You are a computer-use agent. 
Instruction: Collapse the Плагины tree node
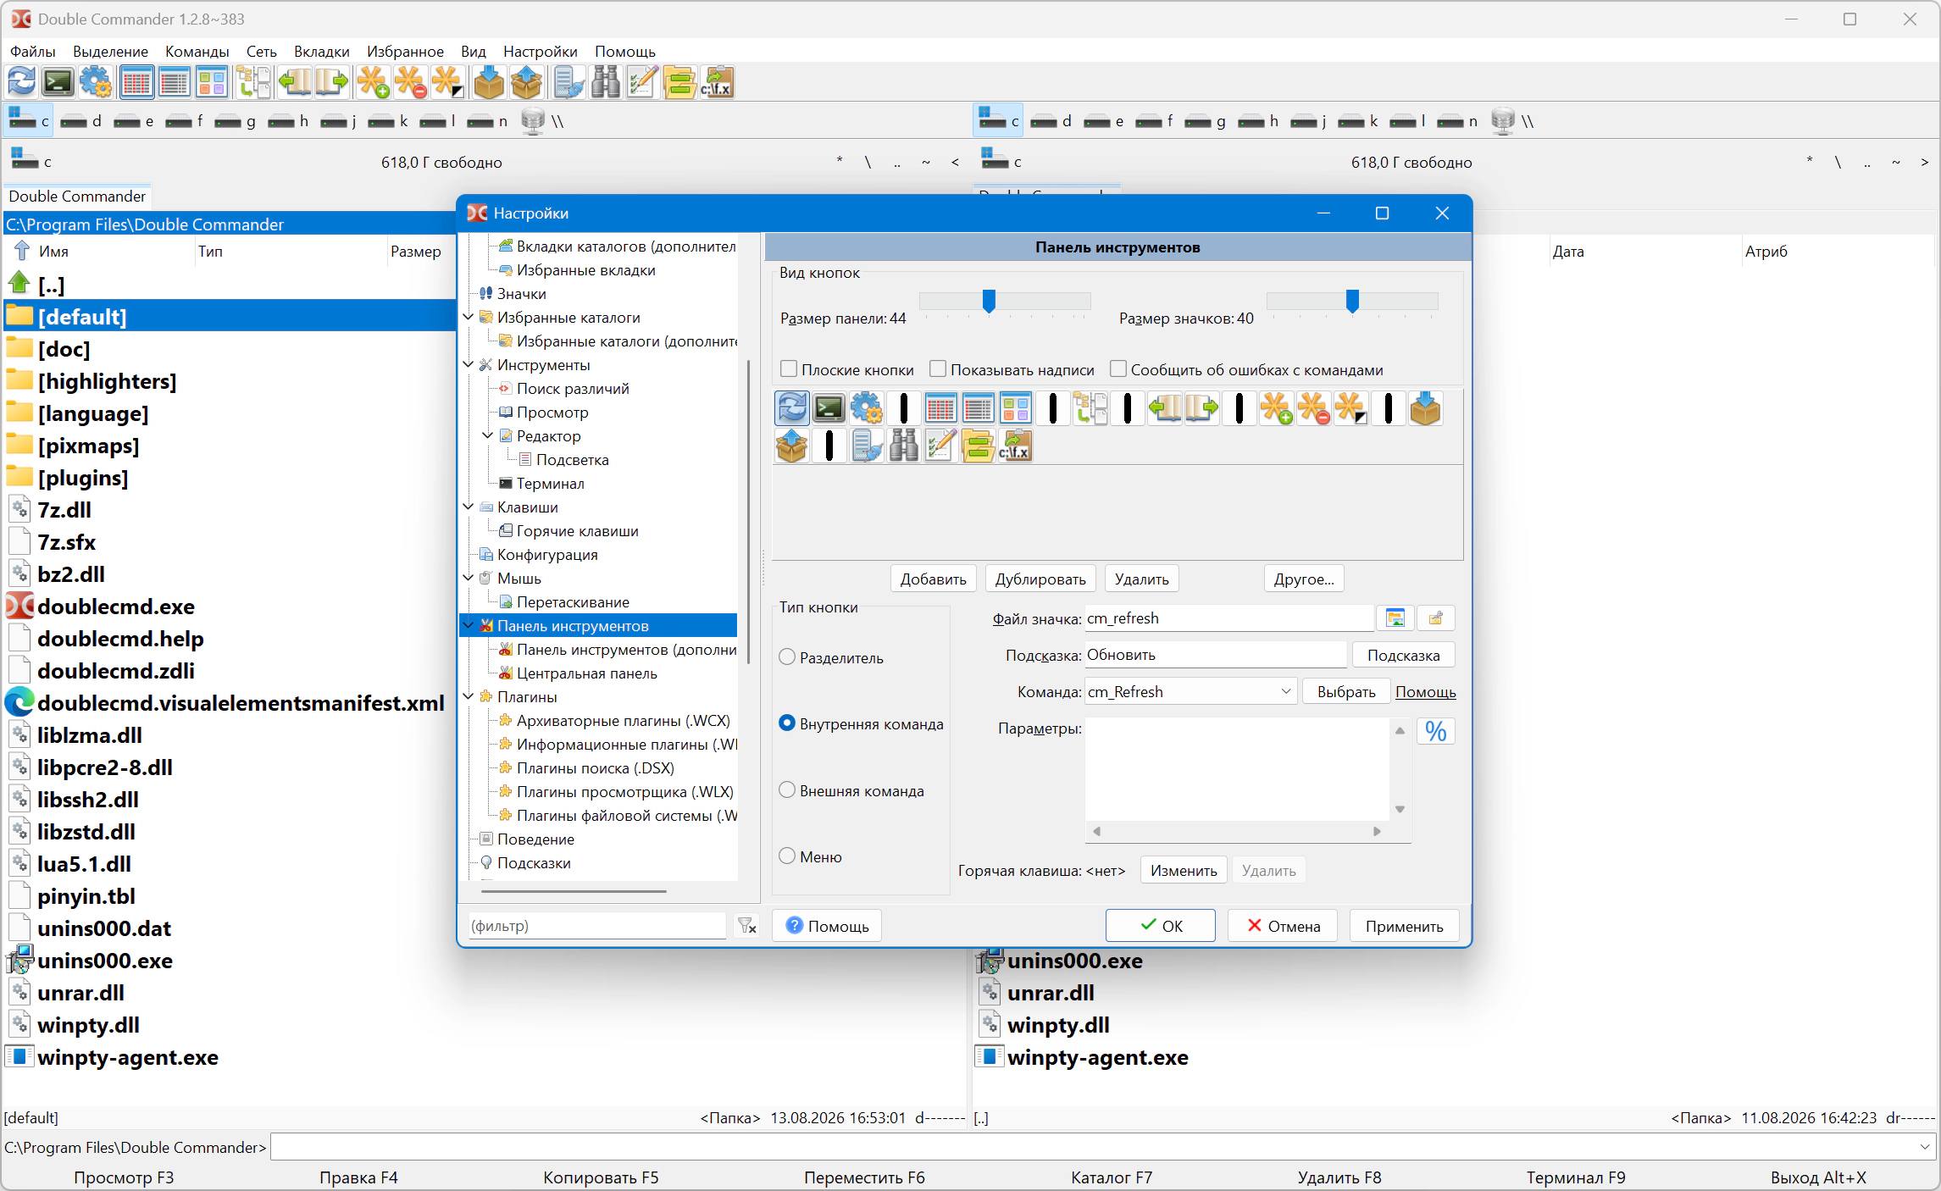pos(469,696)
